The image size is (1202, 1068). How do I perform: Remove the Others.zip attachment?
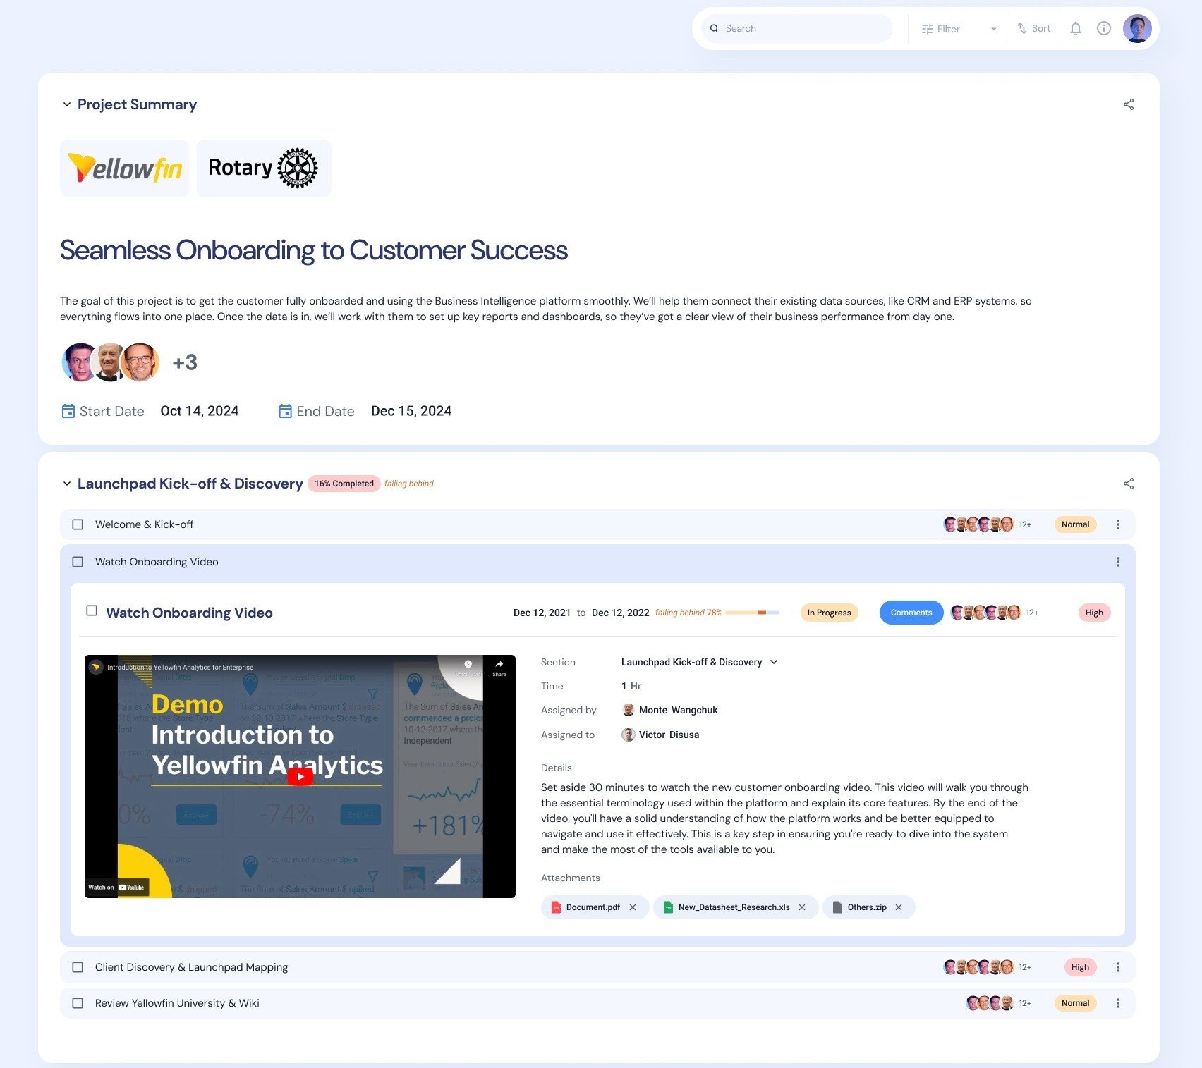tap(899, 907)
